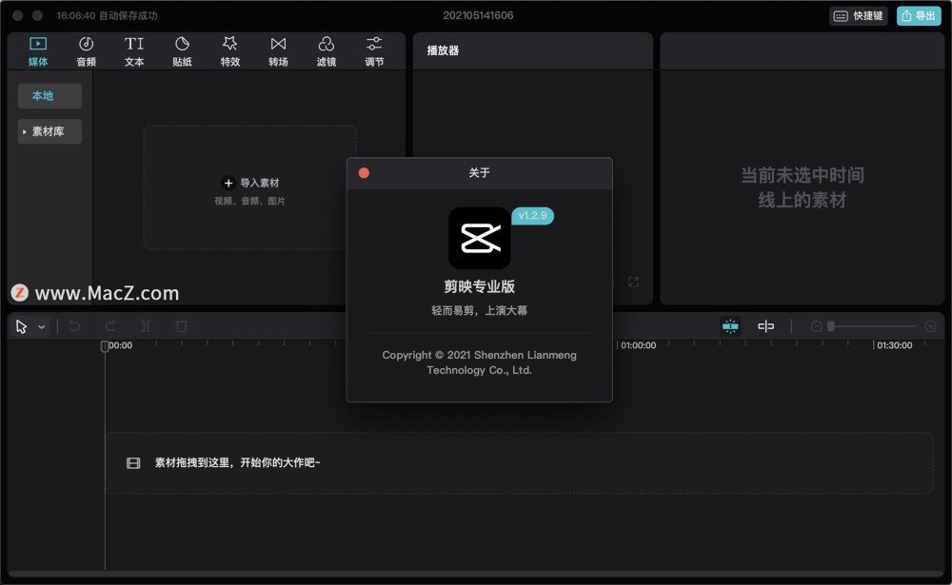This screenshot has height=585, width=952.
Task: Open the pointer tool dropdown arrow
Action: (41, 327)
